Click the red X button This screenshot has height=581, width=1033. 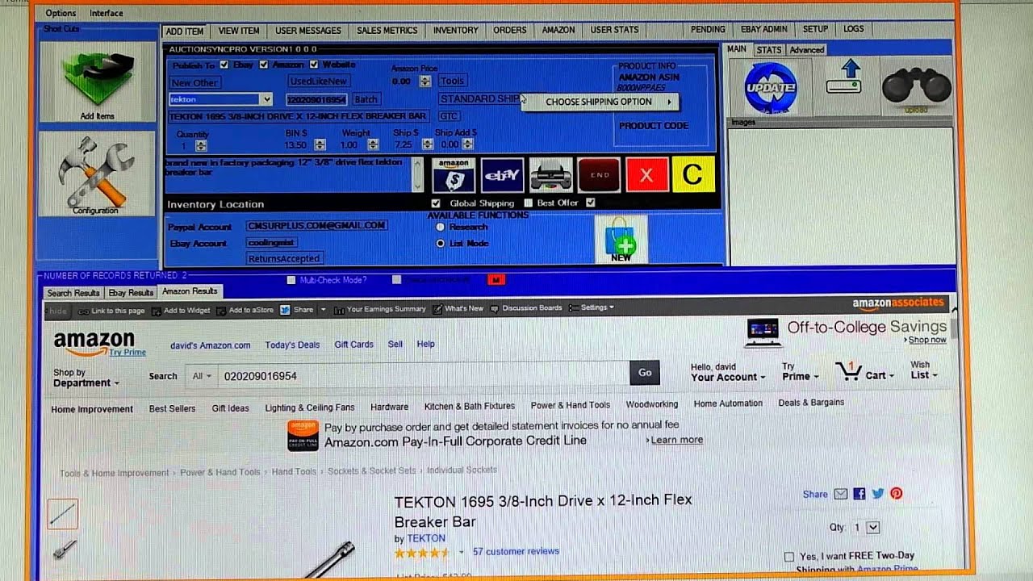(x=646, y=175)
